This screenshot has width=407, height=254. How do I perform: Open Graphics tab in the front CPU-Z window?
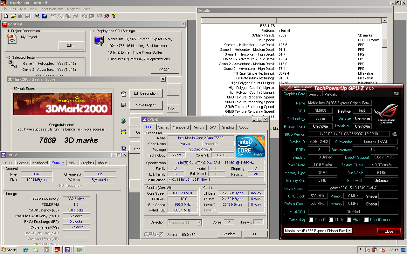pyautogui.click(x=228, y=127)
